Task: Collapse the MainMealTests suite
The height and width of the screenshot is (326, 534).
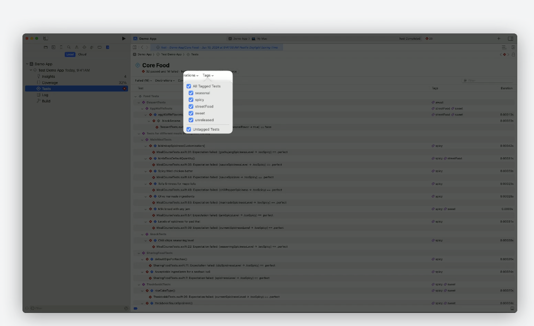Action: click(142, 139)
